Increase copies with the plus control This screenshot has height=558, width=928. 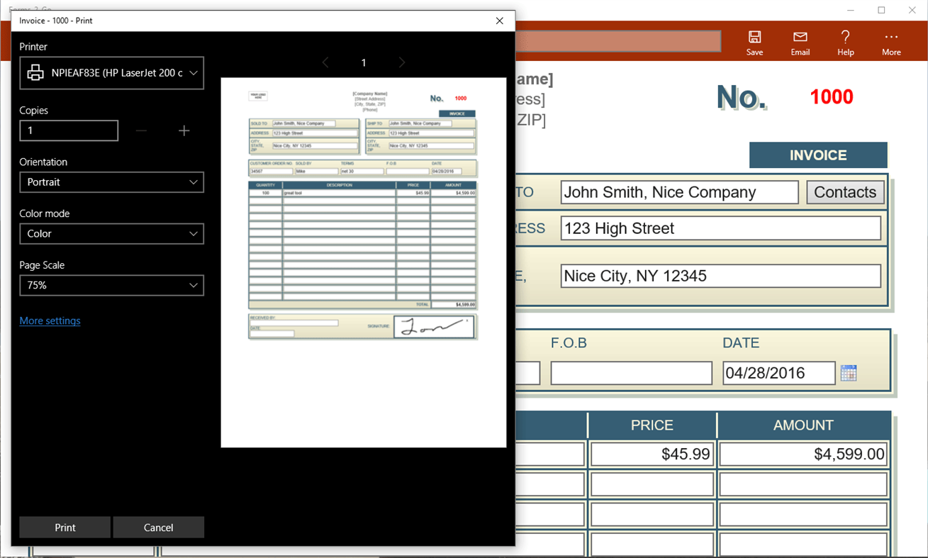(x=184, y=130)
